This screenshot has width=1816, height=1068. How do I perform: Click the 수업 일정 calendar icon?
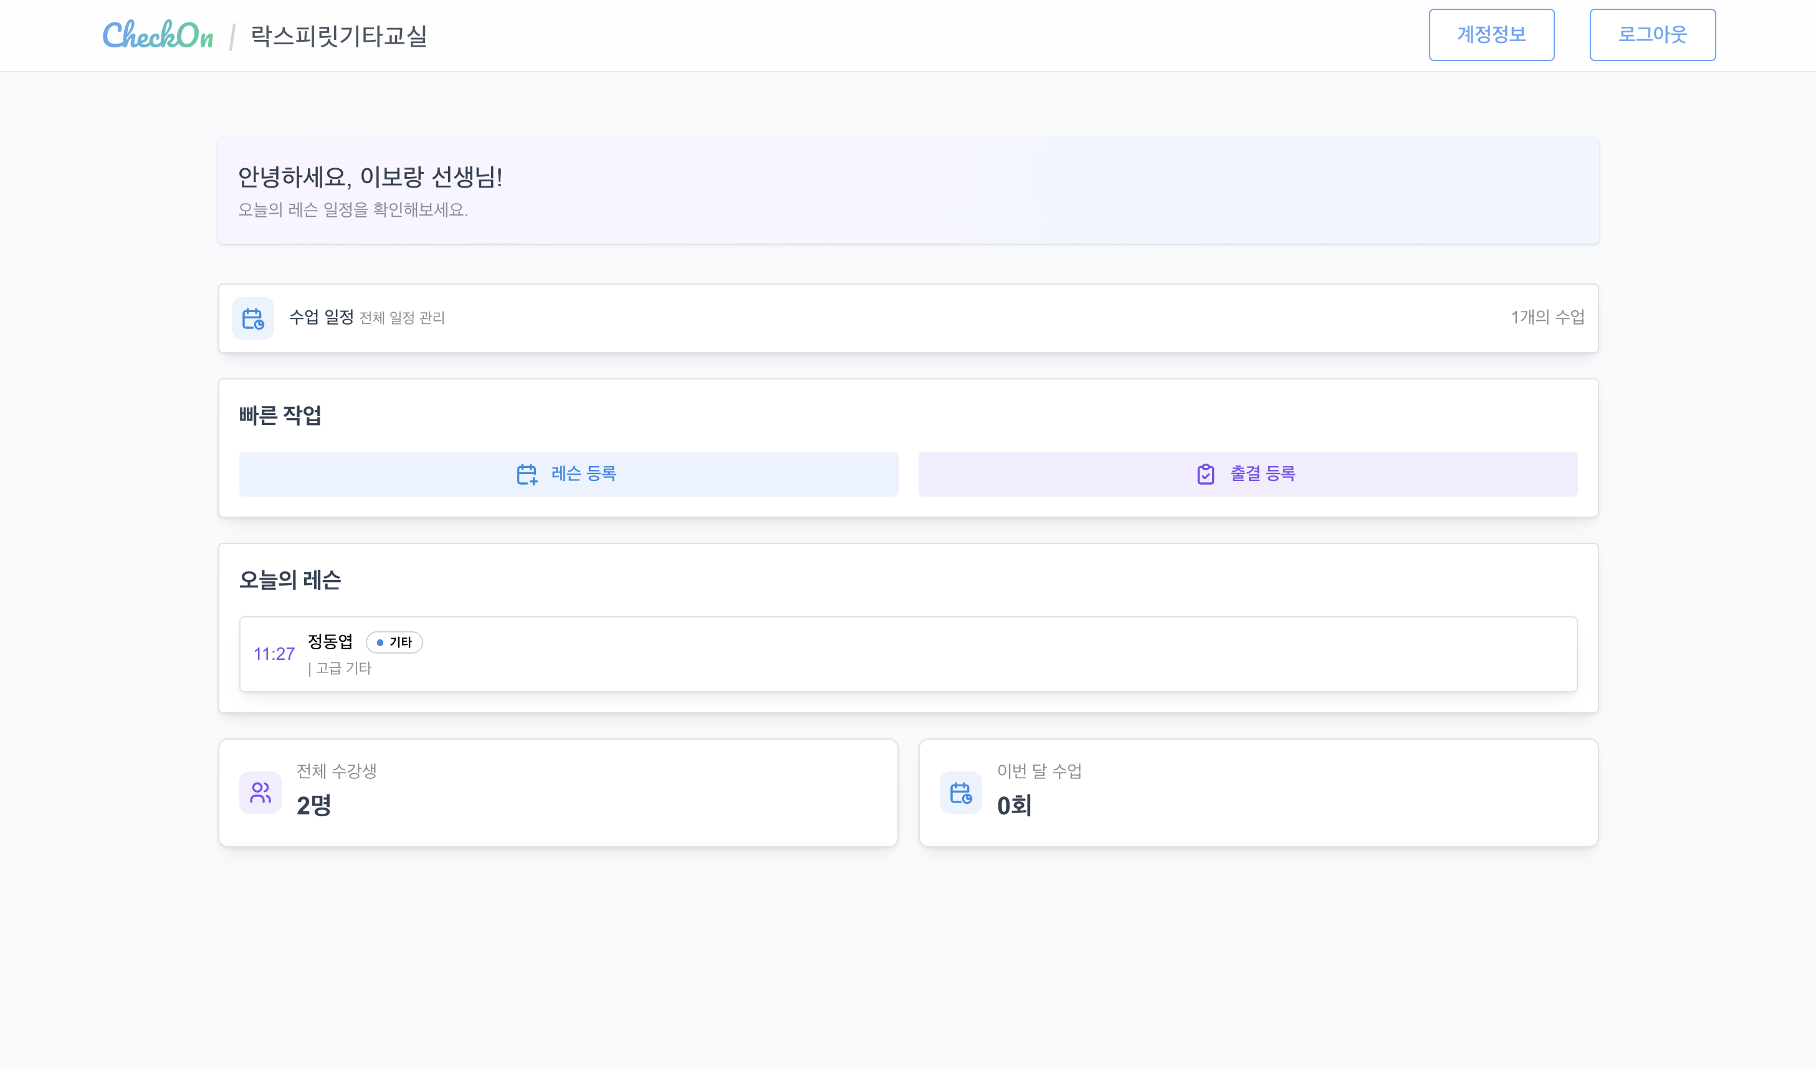tap(253, 318)
